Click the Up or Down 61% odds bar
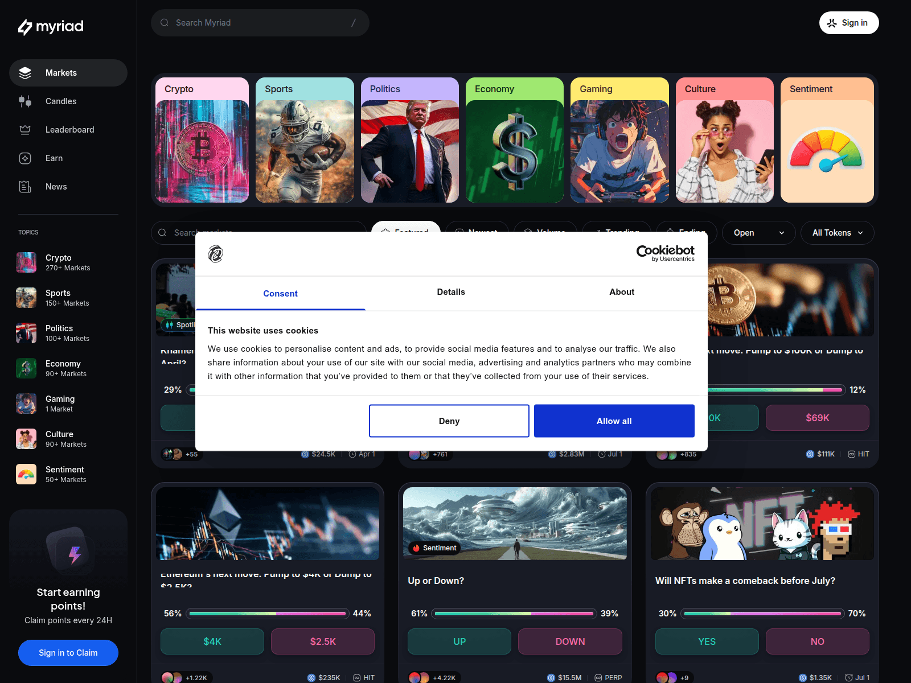Image resolution: width=911 pixels, height=683 pixels. tap(515, 614)
